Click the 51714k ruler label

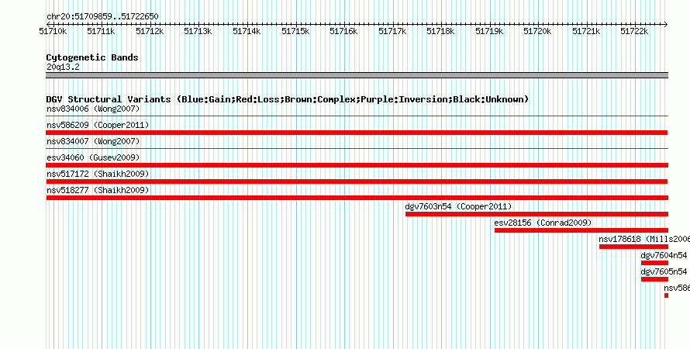pyautogui.click(x=247, y=31)
